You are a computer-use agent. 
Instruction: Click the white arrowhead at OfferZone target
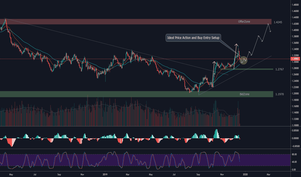point(268,24)
